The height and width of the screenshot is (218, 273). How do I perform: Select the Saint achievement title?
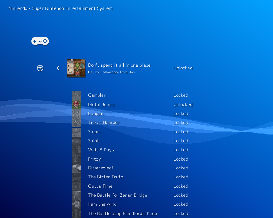point(93,141)
